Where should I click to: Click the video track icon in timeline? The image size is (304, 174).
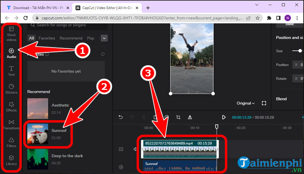pyautogui.click(x=121, y=149)
